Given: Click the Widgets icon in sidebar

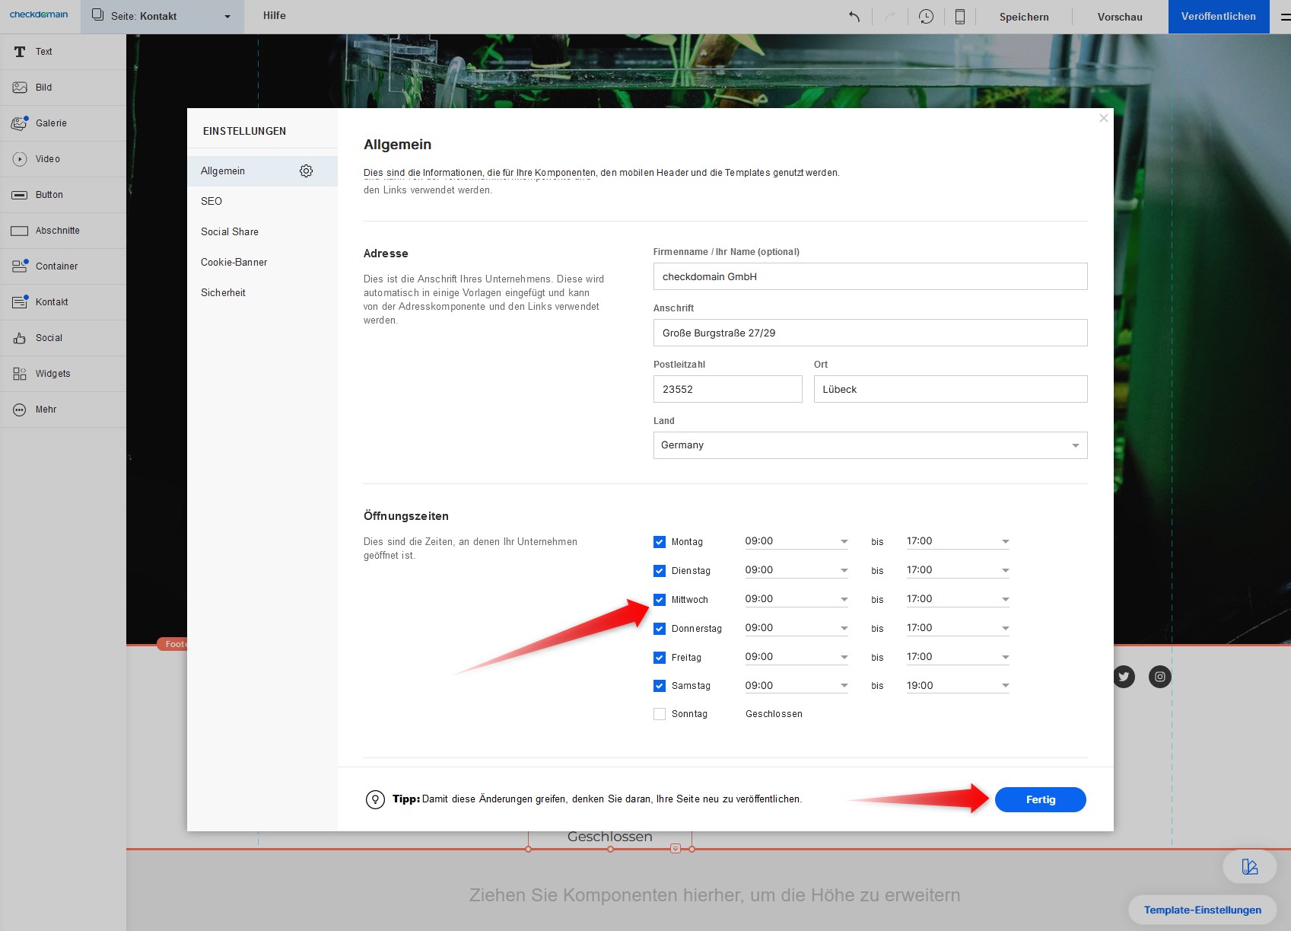Looking at the screenshot, I should tap(20, 374).
